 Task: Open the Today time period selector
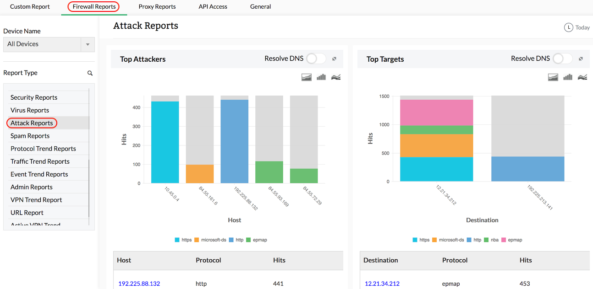[577, 27]
